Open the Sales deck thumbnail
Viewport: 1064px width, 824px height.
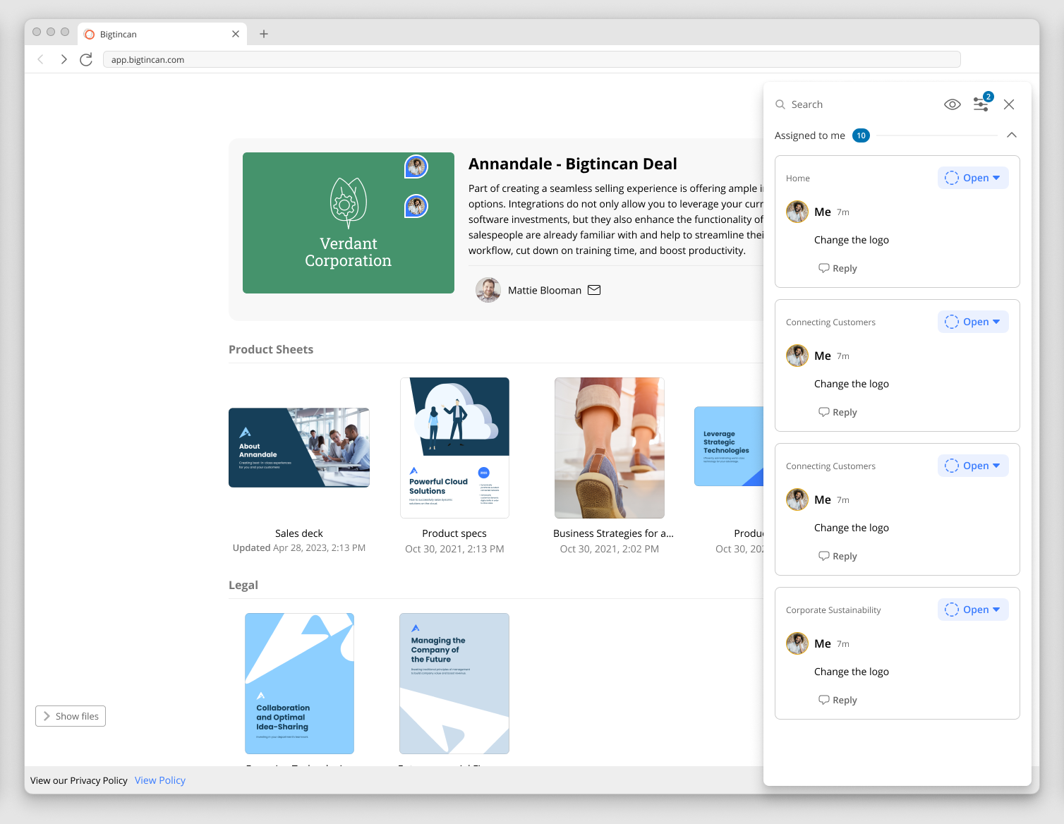[x=299, y=447]
